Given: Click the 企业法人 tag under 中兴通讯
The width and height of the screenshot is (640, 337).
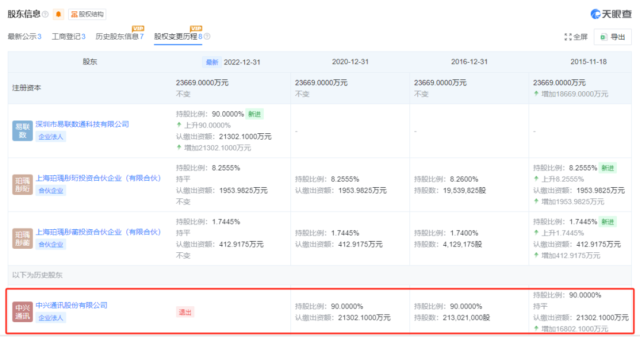Looking at the screenshot, I should coord(50,318).
